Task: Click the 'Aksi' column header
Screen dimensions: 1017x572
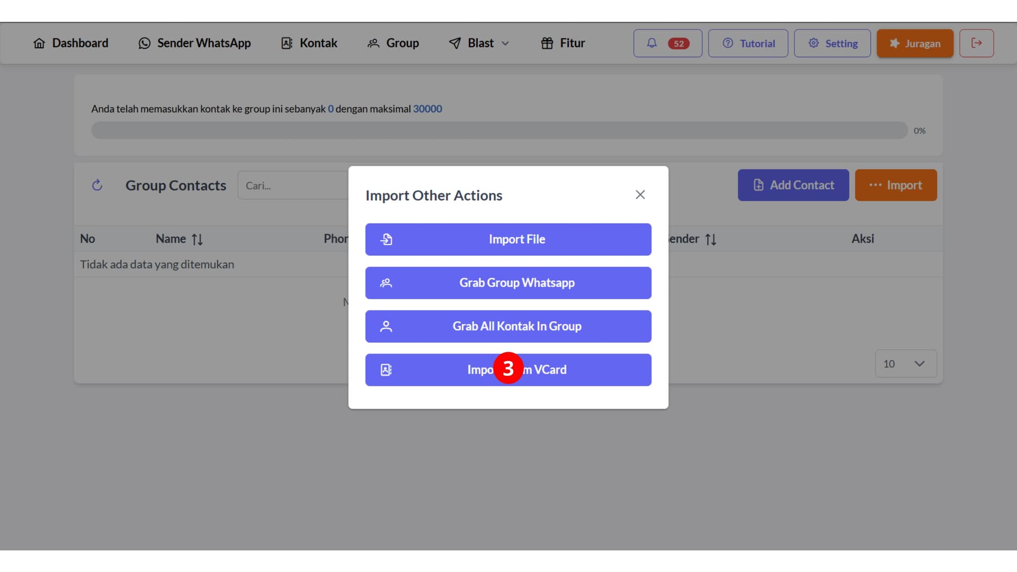Action: click(x=862, y=239)
